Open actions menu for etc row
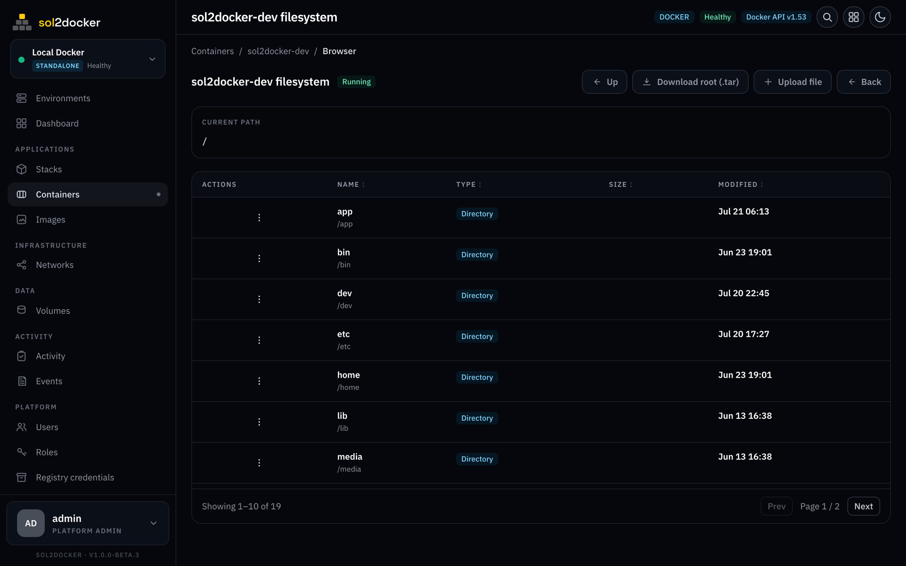Viewport: 906px width, 566px height. (x=259, y=340)
